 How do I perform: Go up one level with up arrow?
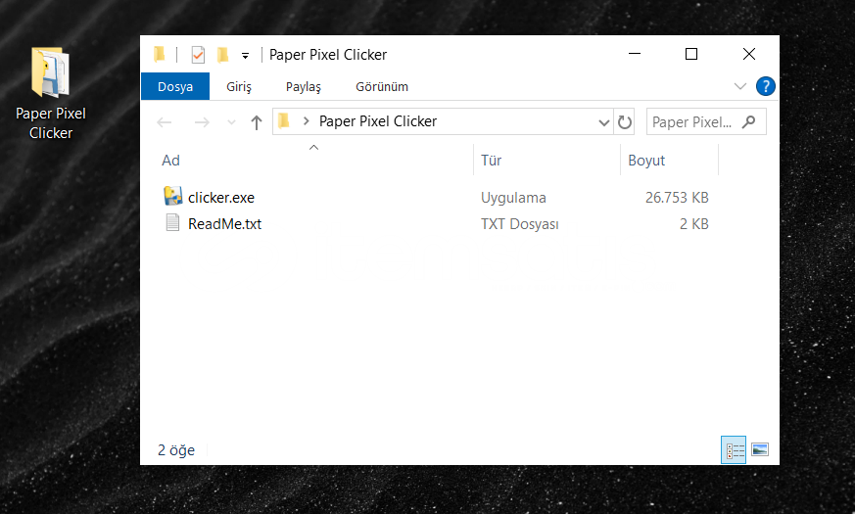[x=257, y=122]
